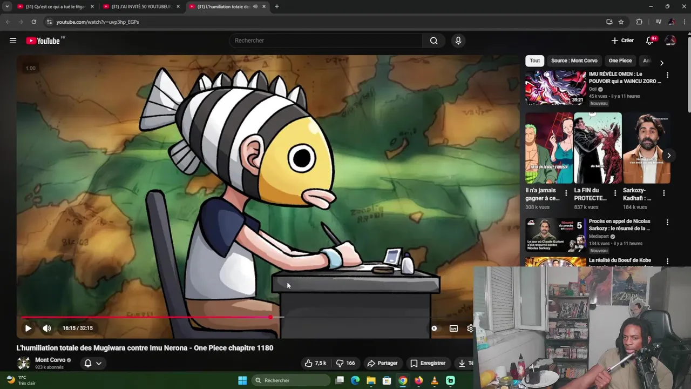The image size is (691, 389).
Task: Open VLC media player from the taskbar
Action: (x=435, y=380)
